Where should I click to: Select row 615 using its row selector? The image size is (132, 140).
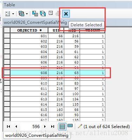point(7,109)
